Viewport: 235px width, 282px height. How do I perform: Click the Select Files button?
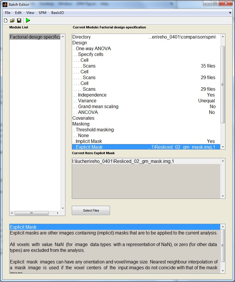91,210
